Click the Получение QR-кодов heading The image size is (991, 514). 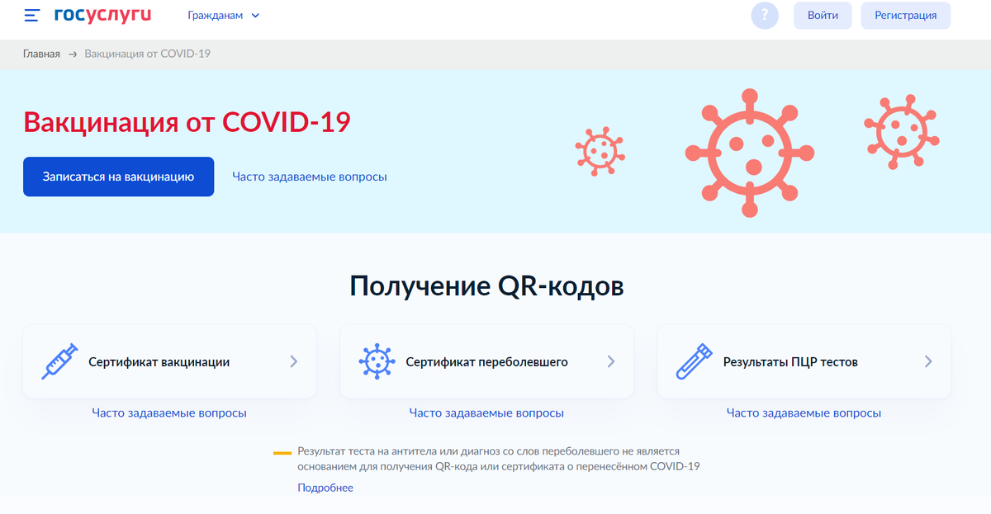tap(486, 285)
